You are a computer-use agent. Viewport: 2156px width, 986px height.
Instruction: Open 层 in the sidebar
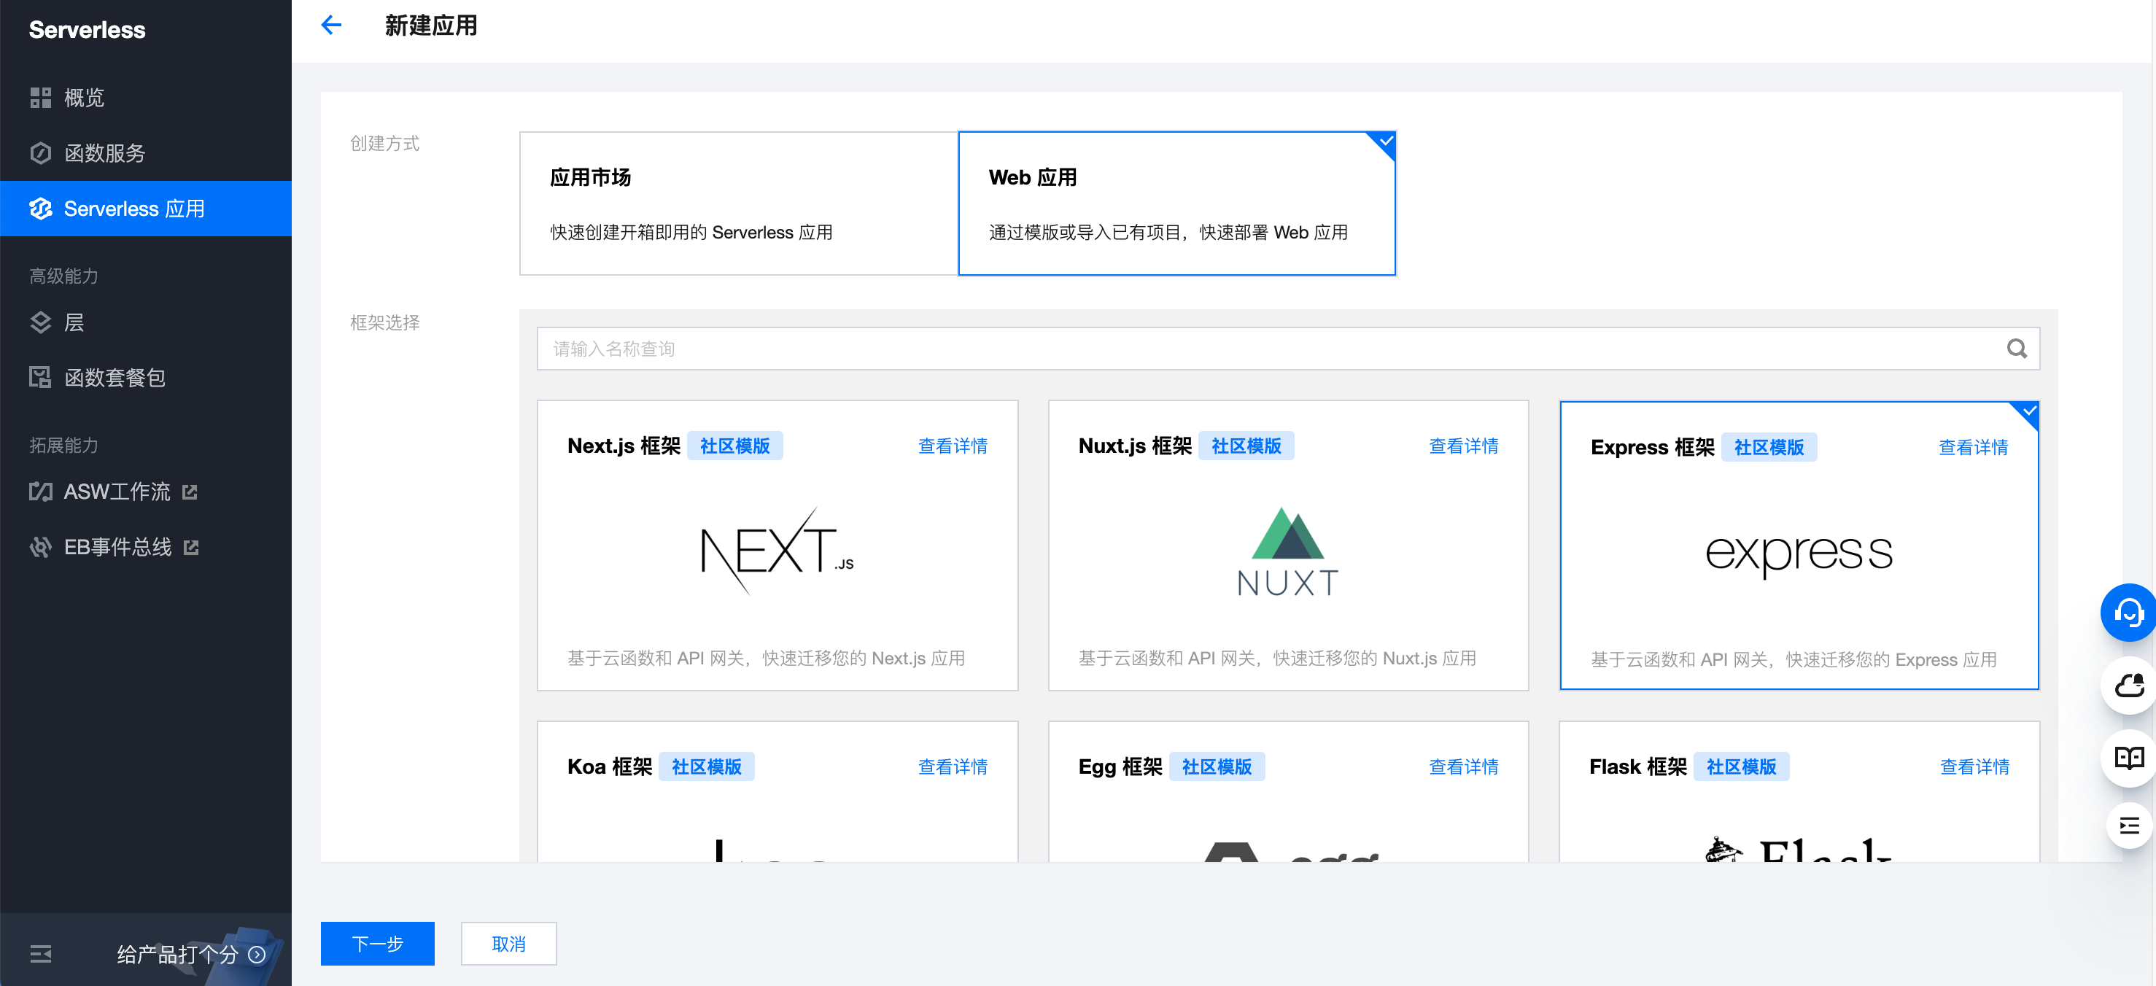coord(74,322)
